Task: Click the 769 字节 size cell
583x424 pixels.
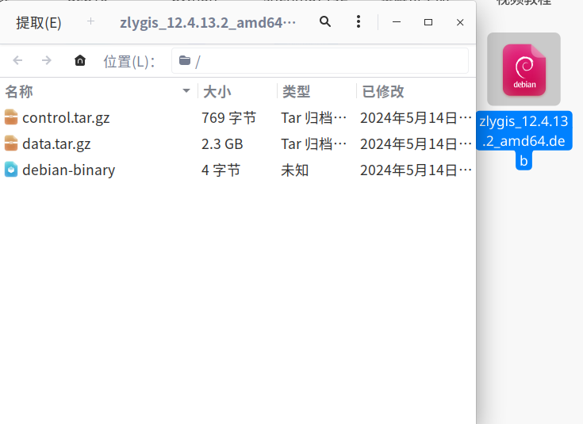Action: click(x=228, y=118)
